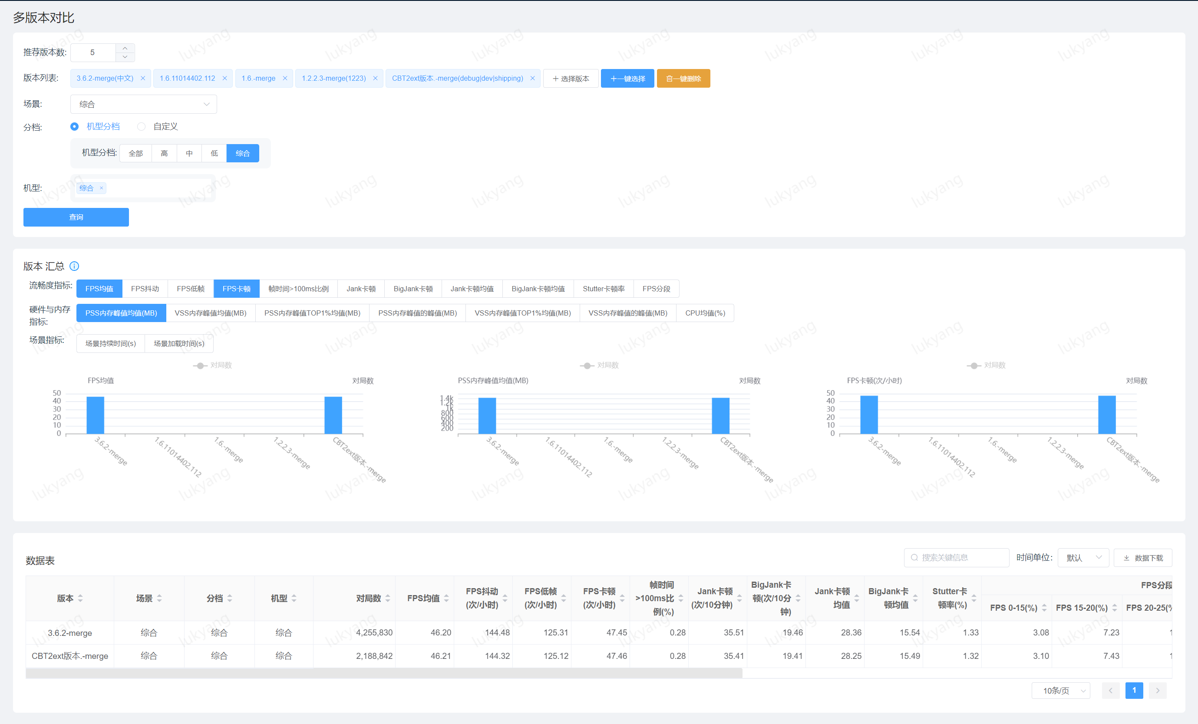Toggle the Stutter卡顿率 metric
This screenshot has height=724, width=1198.
604,289
